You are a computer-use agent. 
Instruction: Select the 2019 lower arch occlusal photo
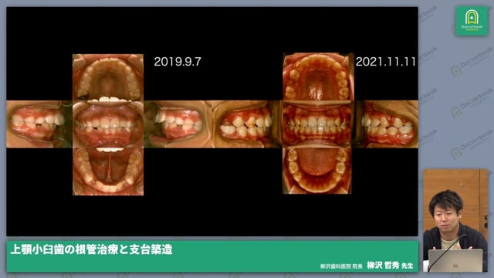tap(108, 171)
